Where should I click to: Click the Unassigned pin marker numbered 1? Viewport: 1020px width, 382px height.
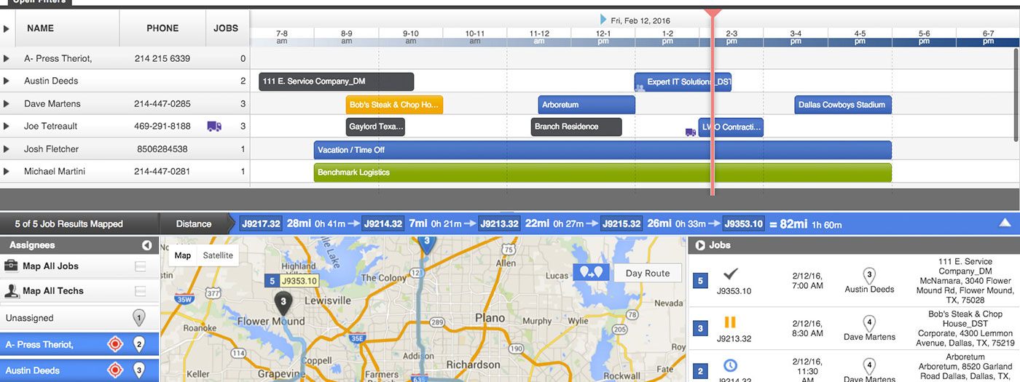tap(139, 318)
